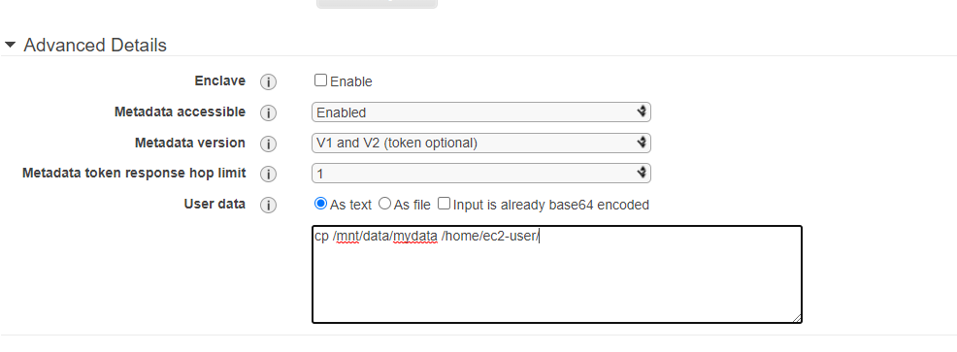Click the partially visible gray button at top

[377, 4]
